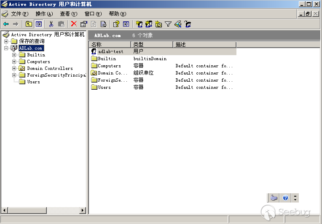Select 保存的查询 in the tree
This screenshot has height=224, width=322.
pos(32,41)
